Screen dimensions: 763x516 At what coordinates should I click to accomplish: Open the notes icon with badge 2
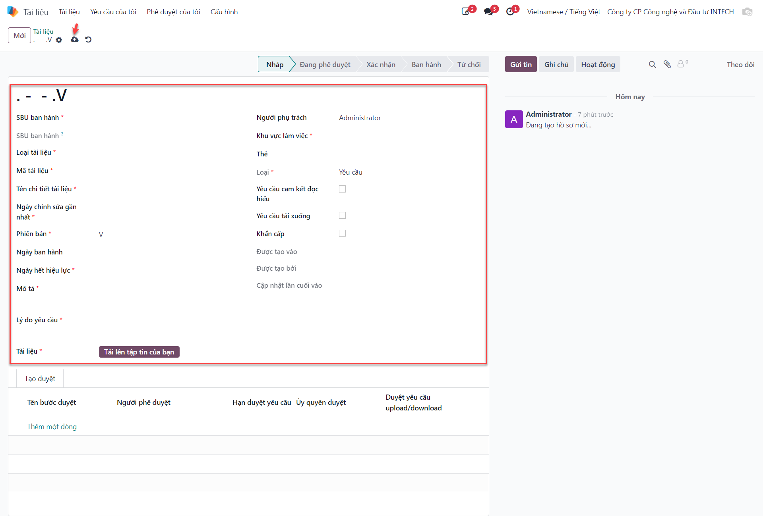(466, 12)
